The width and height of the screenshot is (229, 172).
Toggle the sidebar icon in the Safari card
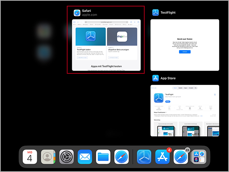click(74, 22)
